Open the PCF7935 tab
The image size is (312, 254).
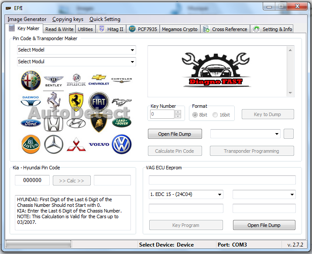[x=143, y=29]
